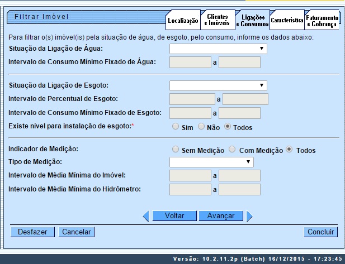Click the Cancelar button

pyautogui.click(x=75, y=232)
